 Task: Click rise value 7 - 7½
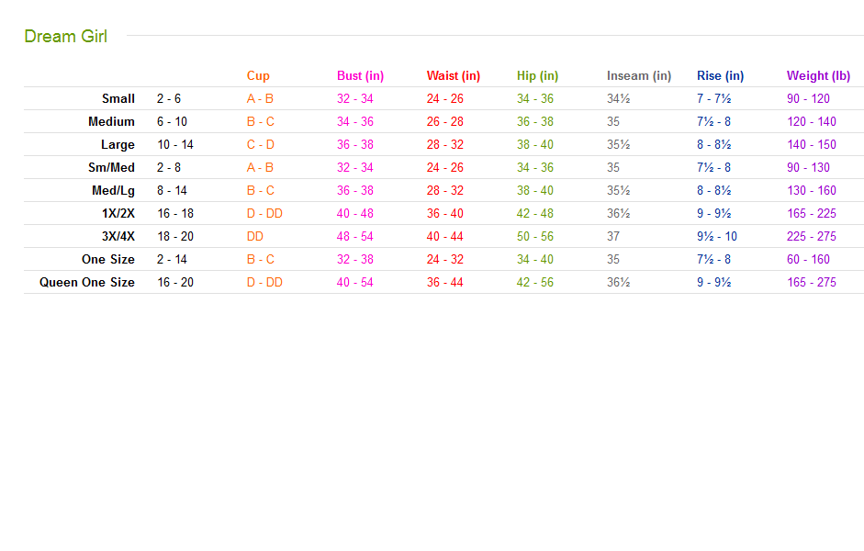point(714,98)
